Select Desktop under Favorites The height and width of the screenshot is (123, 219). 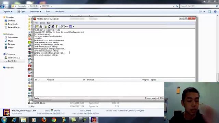(x=10, y=20)
